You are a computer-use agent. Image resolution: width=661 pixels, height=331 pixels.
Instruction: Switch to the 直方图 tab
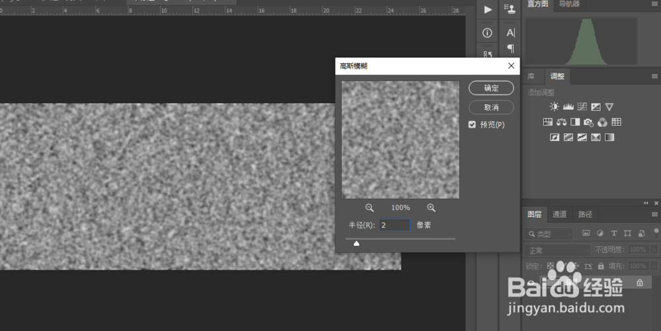pos(538,4)
